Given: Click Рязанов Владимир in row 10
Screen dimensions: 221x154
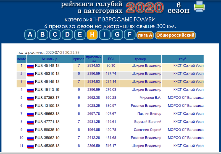Looking at the screenshot, I should coord(146,138).
